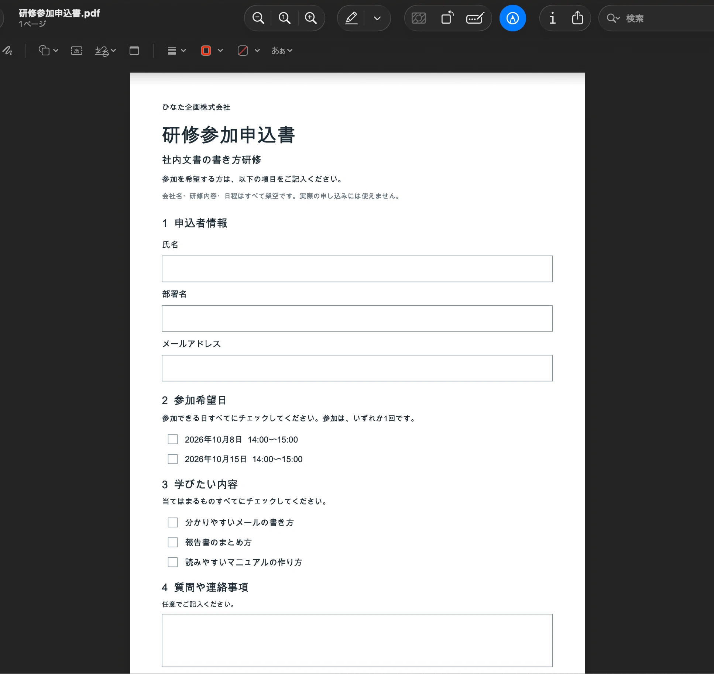The width and height of the screenshot is (714, 674).
Task: Open the search options magnifier dropdown
Action: point(613,18)
